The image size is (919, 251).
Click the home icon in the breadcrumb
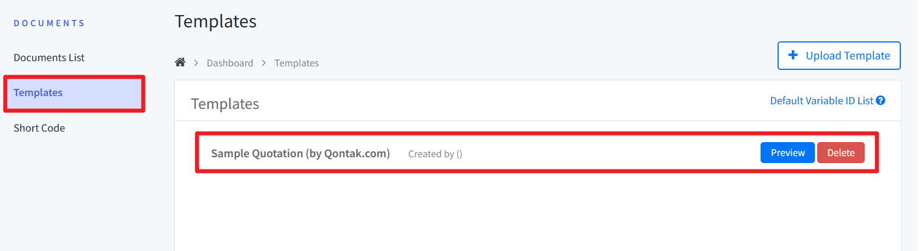(x=180, y=62)
